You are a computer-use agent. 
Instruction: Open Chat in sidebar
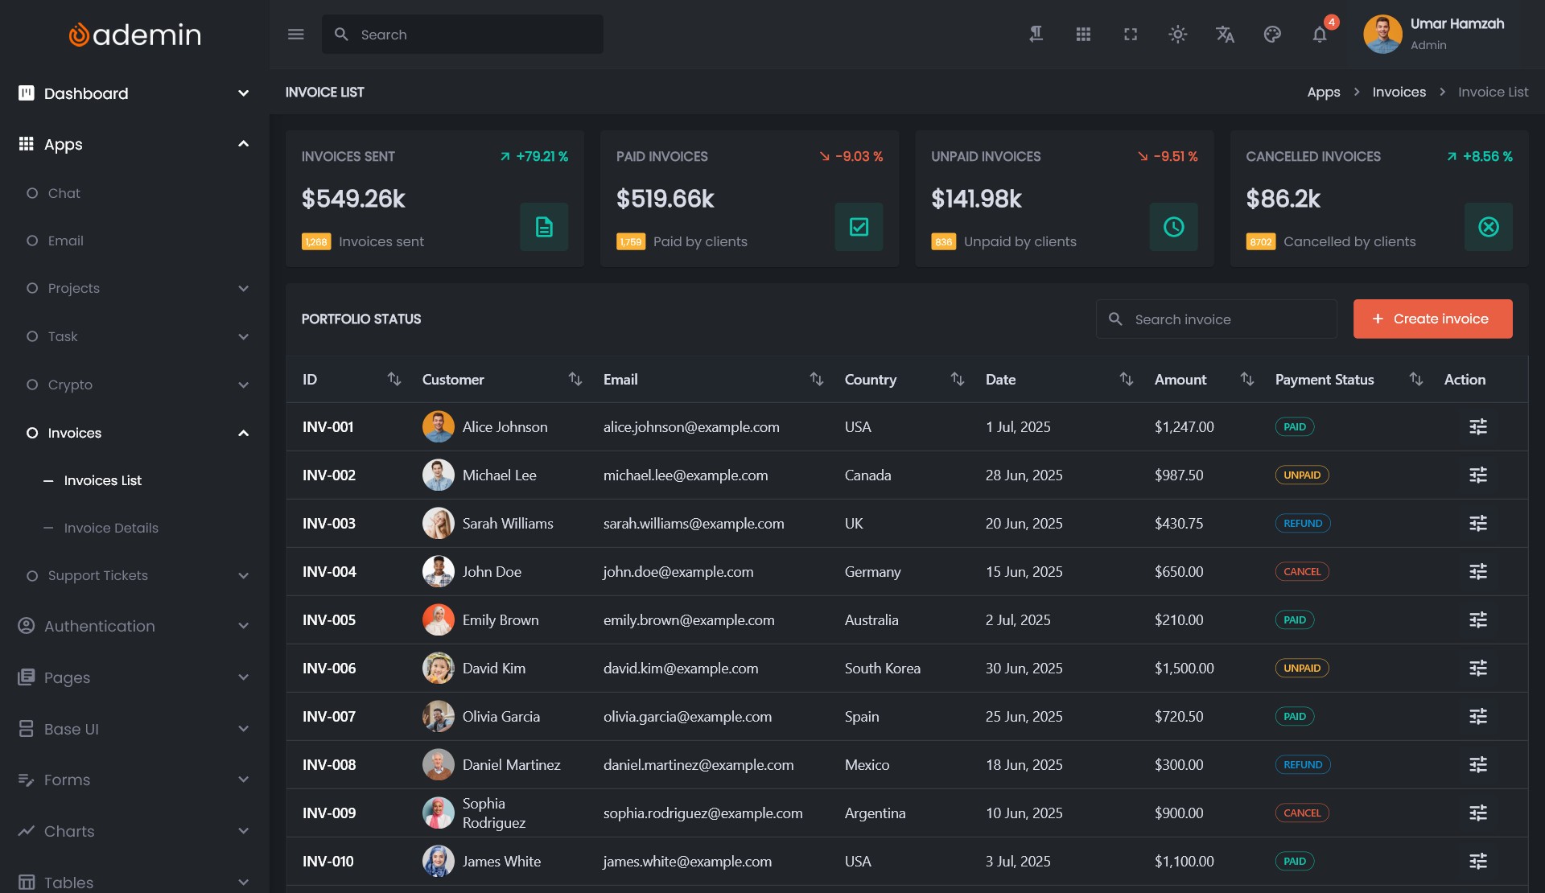(x=64, y=193)
